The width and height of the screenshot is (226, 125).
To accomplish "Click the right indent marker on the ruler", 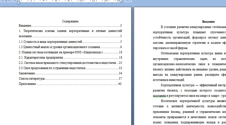I will click(122, 1).
